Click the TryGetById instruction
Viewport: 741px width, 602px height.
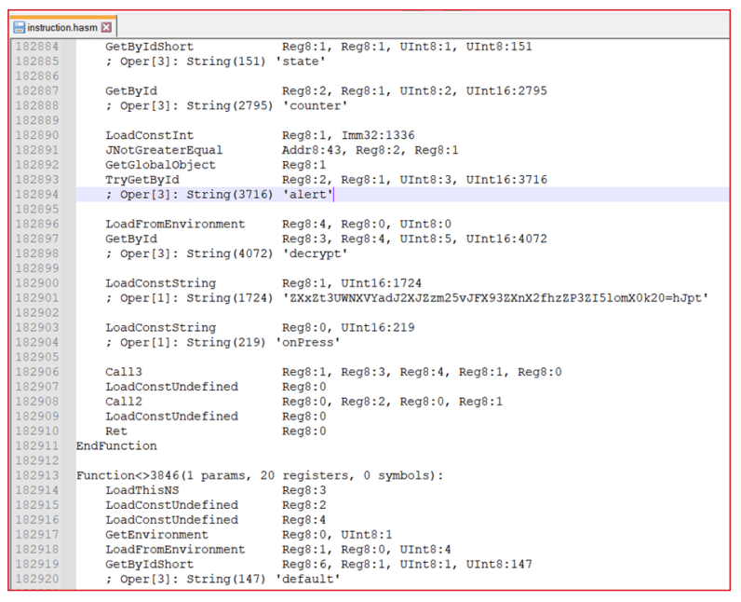(x=142, y=180)
